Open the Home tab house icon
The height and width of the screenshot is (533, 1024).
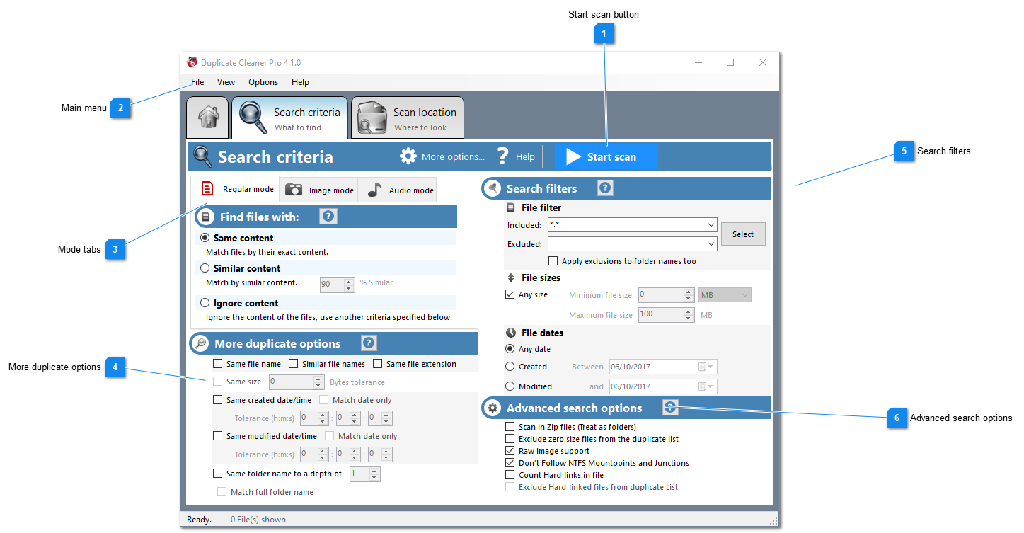pos(207,118)
